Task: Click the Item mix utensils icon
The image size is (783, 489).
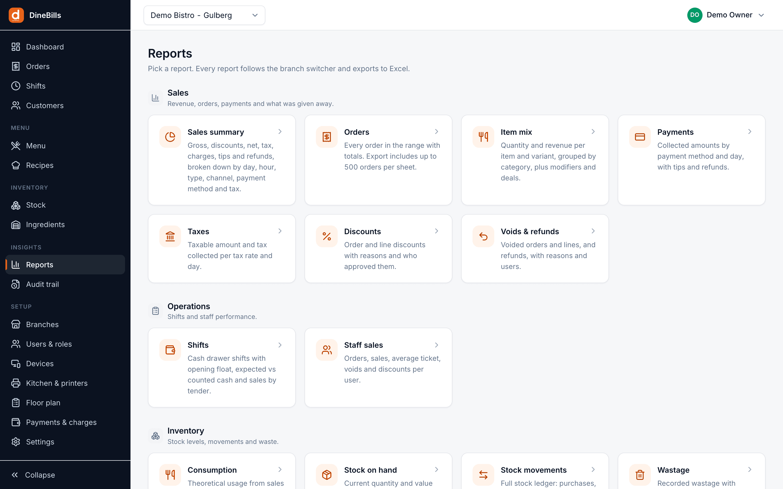Action: pos(483,137)
